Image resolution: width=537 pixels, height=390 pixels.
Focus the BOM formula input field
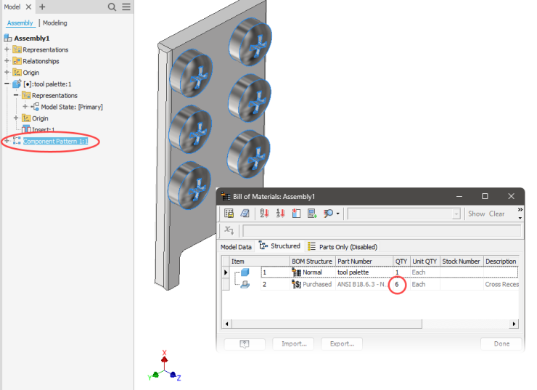[382, 231]
